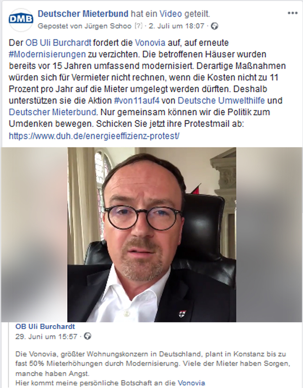Image resolution: width=303 pixels, height=388 pixels.
Task: Play the shared video thumbnail
Action: point(152,235)
